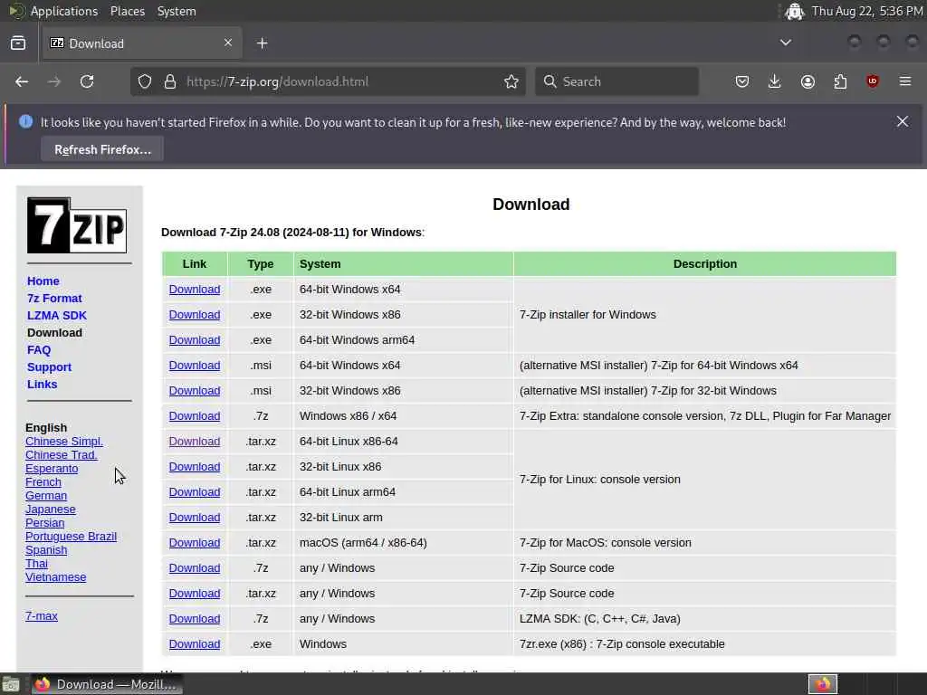Download .exe for 64-bit Windows x64
Screen dimensions: 927x695
coord(195,290)
